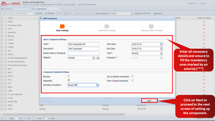Click Display Name in Payslip field
The image size is (215, 121).
(83, 53)
